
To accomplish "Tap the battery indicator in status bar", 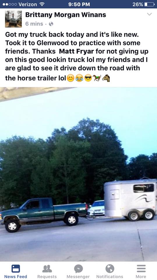I will pos(149,4).
